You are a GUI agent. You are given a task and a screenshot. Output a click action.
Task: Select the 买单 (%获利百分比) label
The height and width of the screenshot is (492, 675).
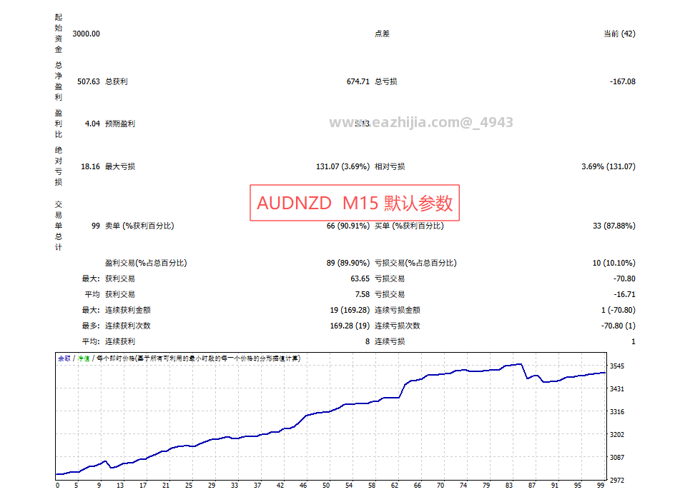(409, 226)
